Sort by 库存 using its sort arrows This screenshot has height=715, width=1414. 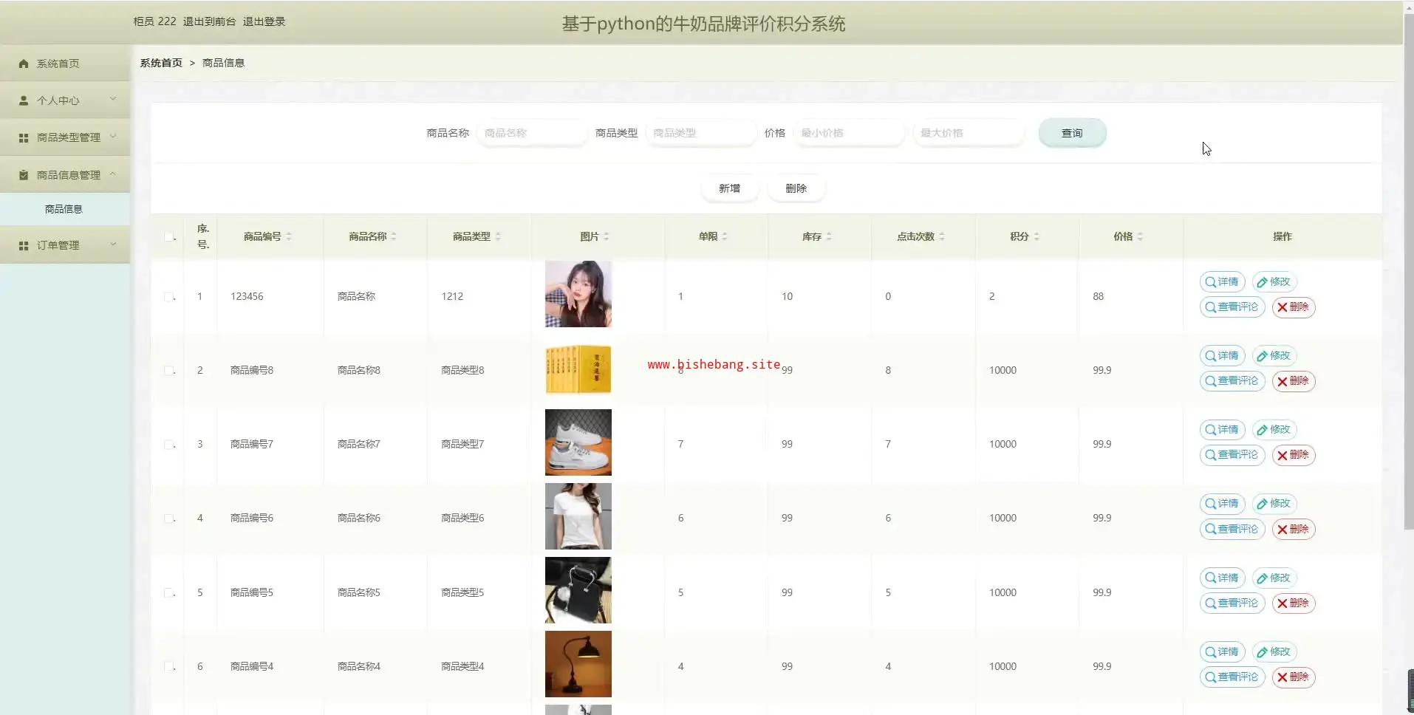click(x=829, y=236)
